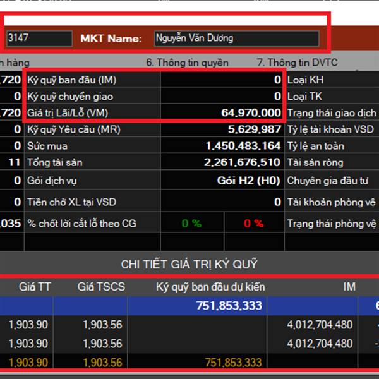Click the Ký quỹ ban đầu dự kiến column header
The image size is (379, 379).
coord(210,287)
